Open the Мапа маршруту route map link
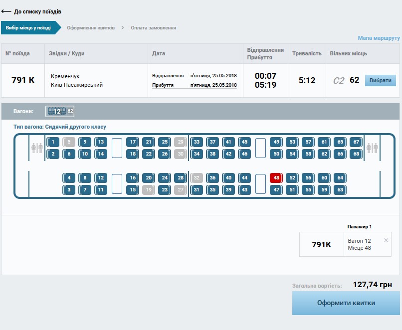Viewport: 402px width, 330px height. coord(379,38)
